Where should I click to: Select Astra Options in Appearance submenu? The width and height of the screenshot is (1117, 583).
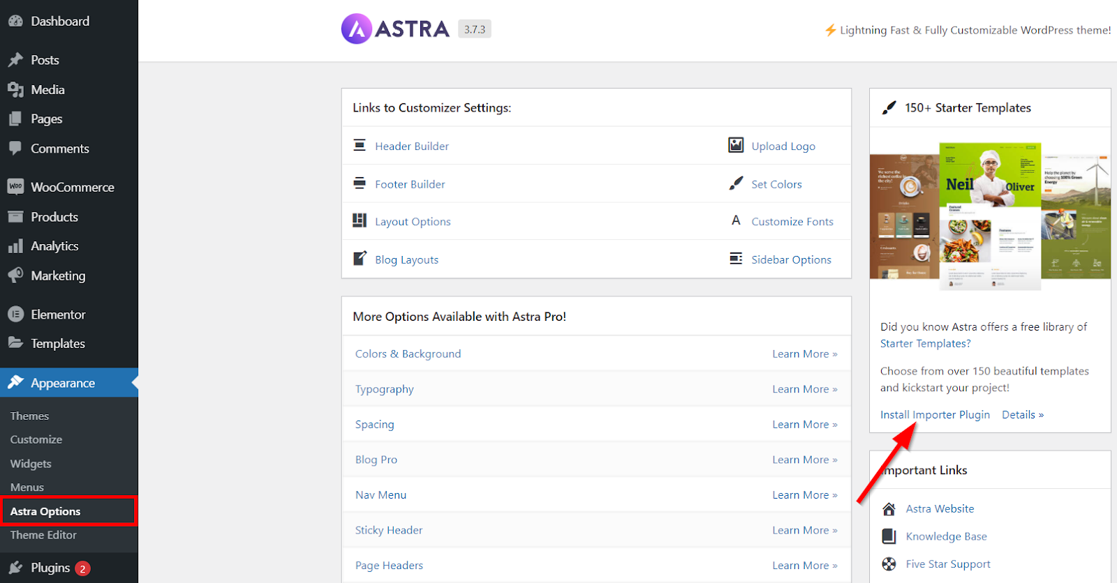[45, 511]
